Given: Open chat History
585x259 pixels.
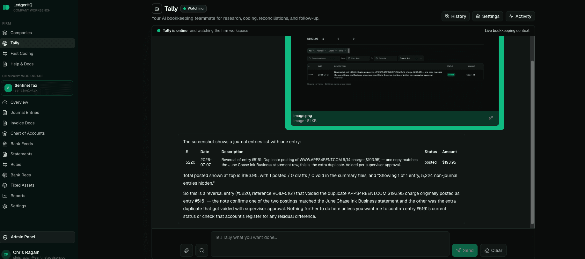Looking at the screenshot, I should coord(456,16).
